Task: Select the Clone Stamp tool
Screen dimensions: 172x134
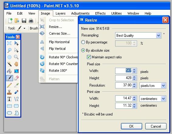Action: 9,92
